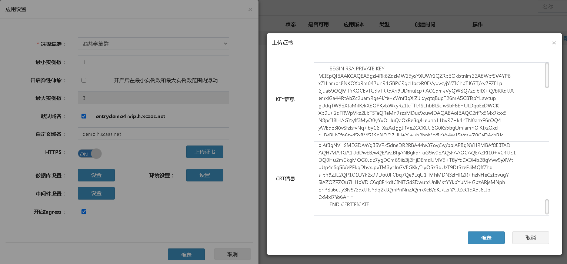Click the 最小实例数 input field
567x264 pixels.
tap(153, 62)
